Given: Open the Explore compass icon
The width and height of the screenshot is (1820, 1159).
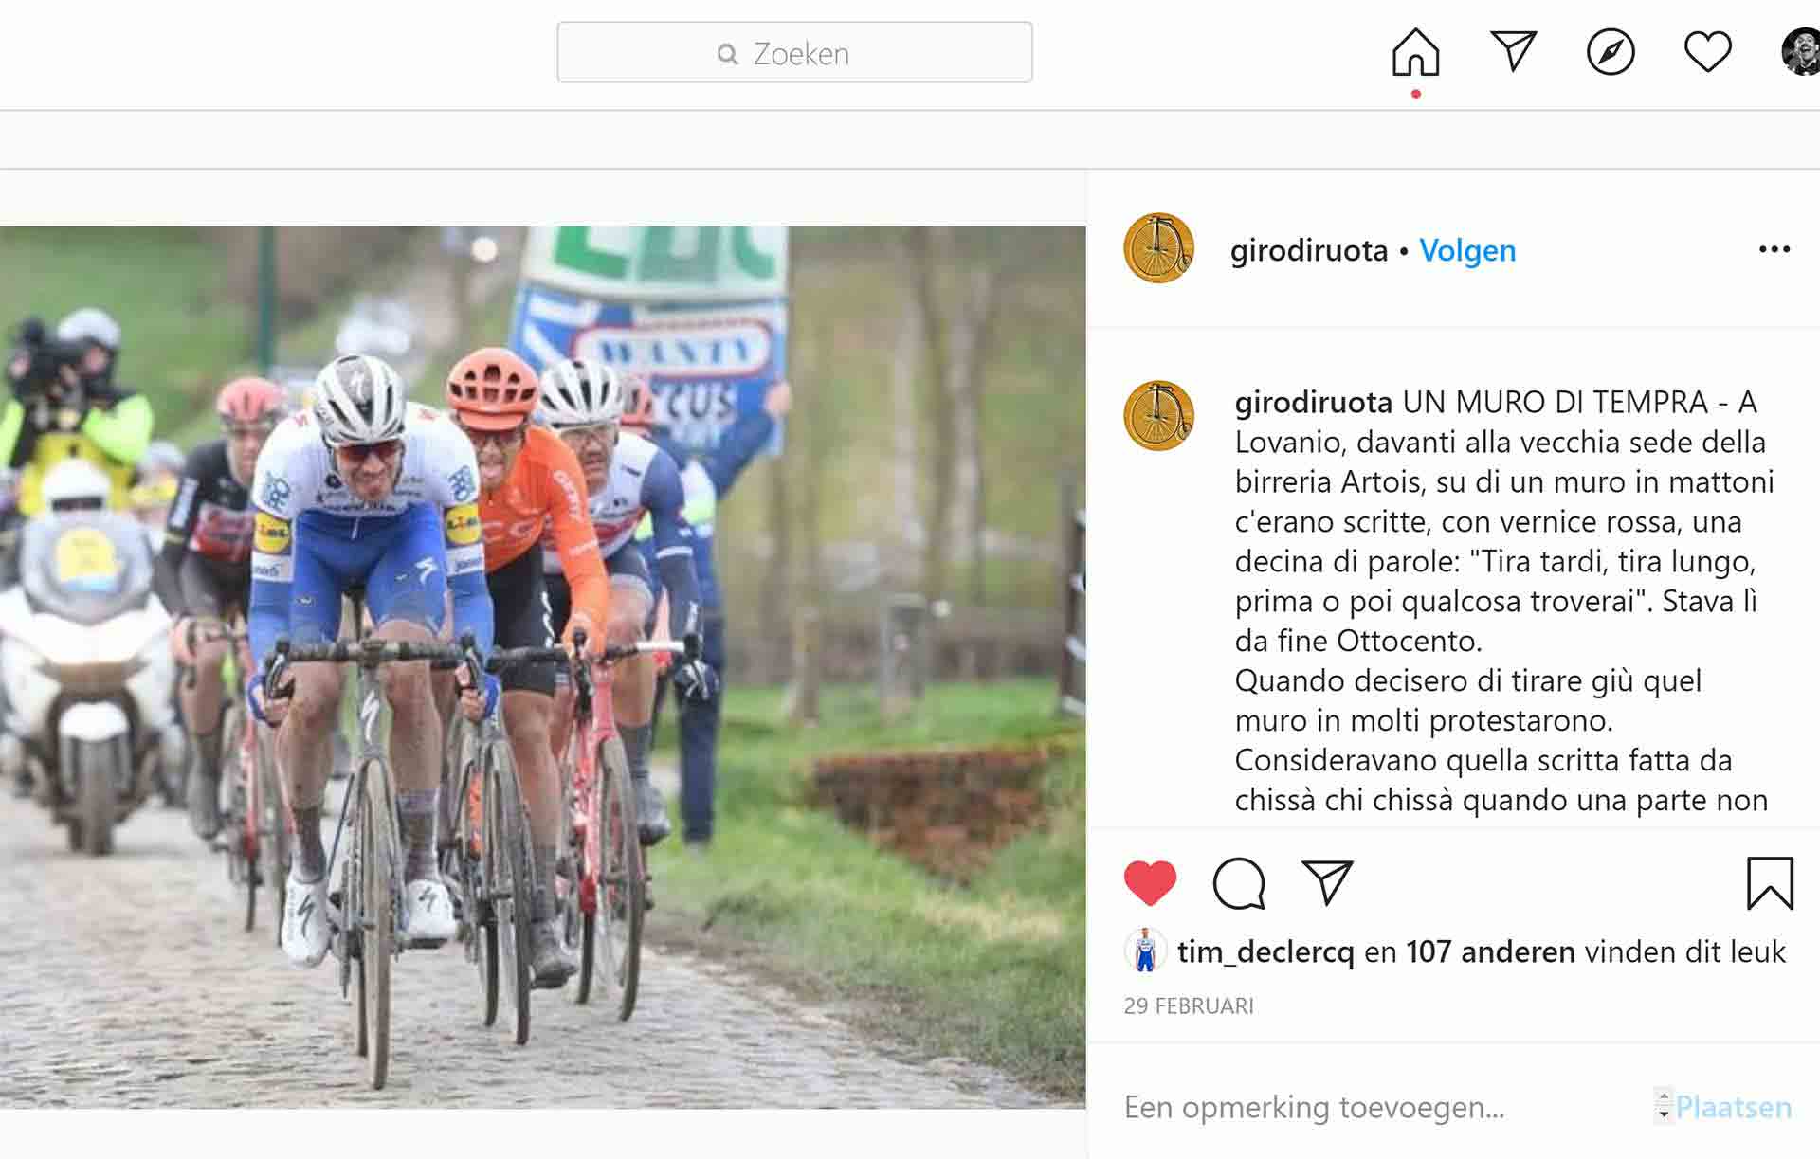Looking at the screenshot, I should coord(1611,51).
